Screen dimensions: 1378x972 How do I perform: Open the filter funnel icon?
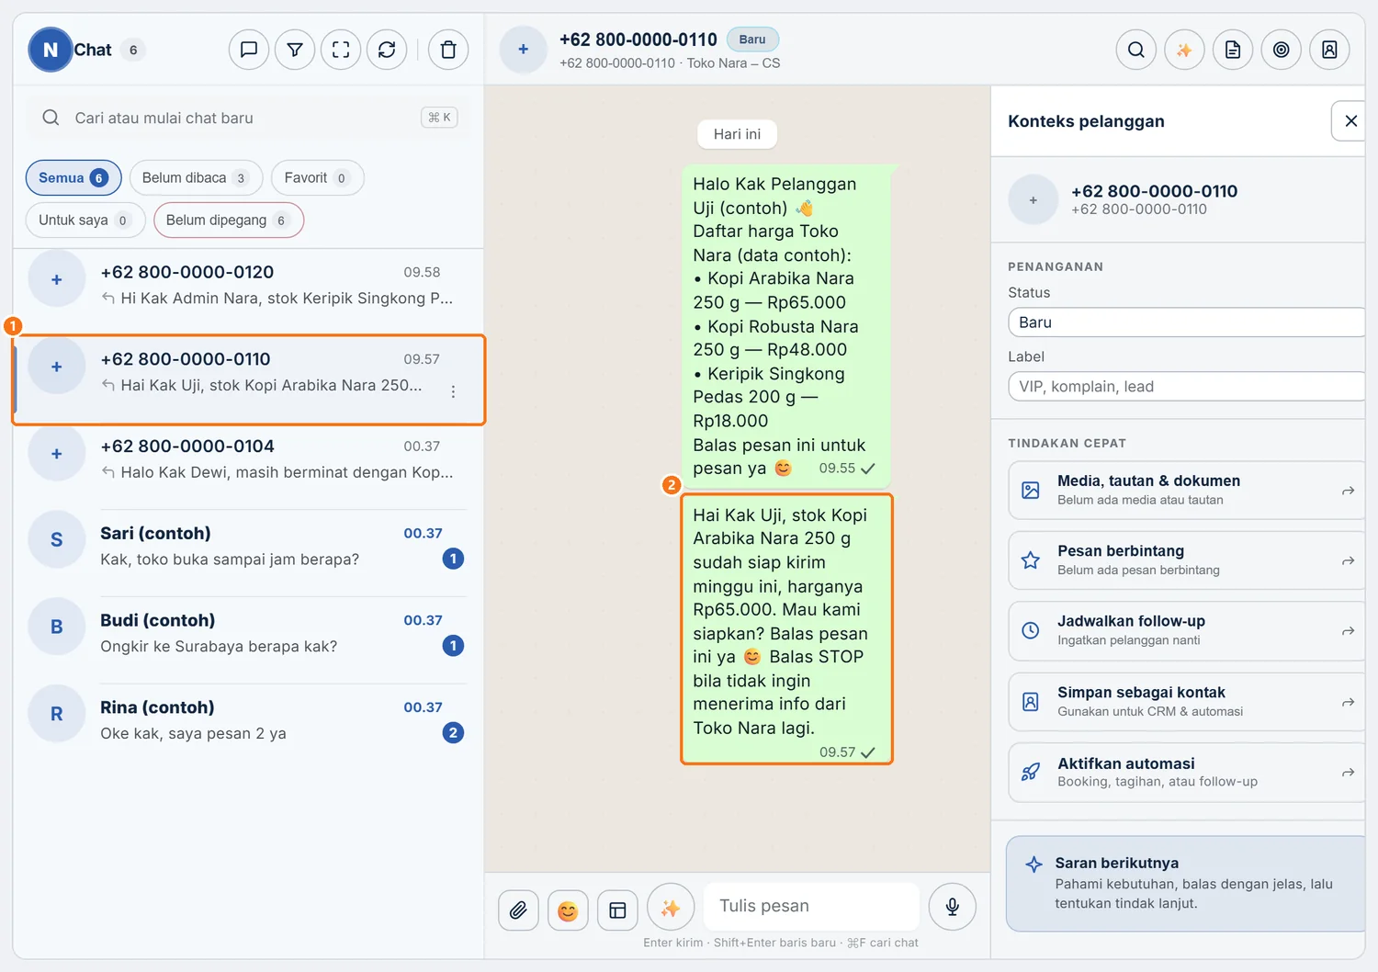(295, 50)
